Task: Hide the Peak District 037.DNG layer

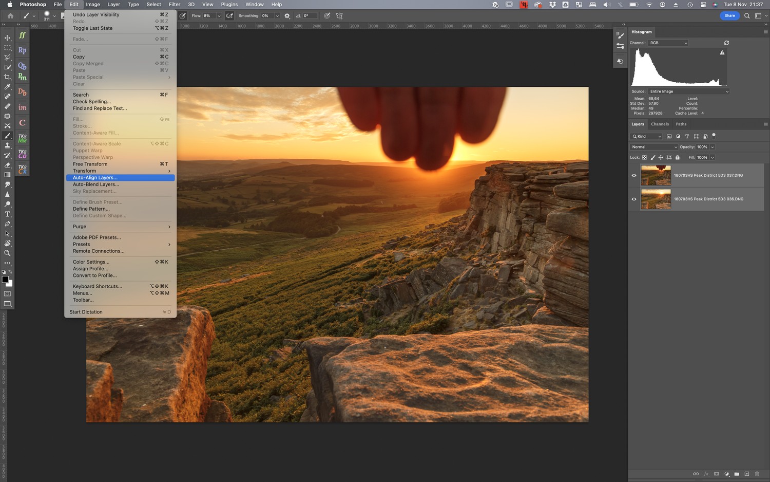Action: tap(634, 176)
